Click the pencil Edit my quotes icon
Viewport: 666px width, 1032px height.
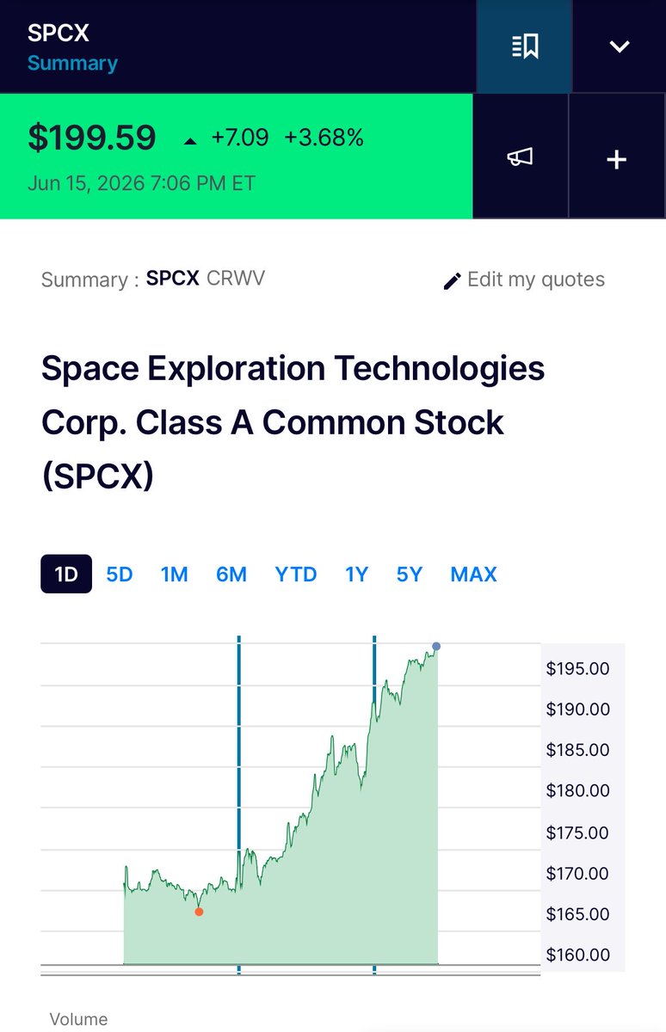452,281
